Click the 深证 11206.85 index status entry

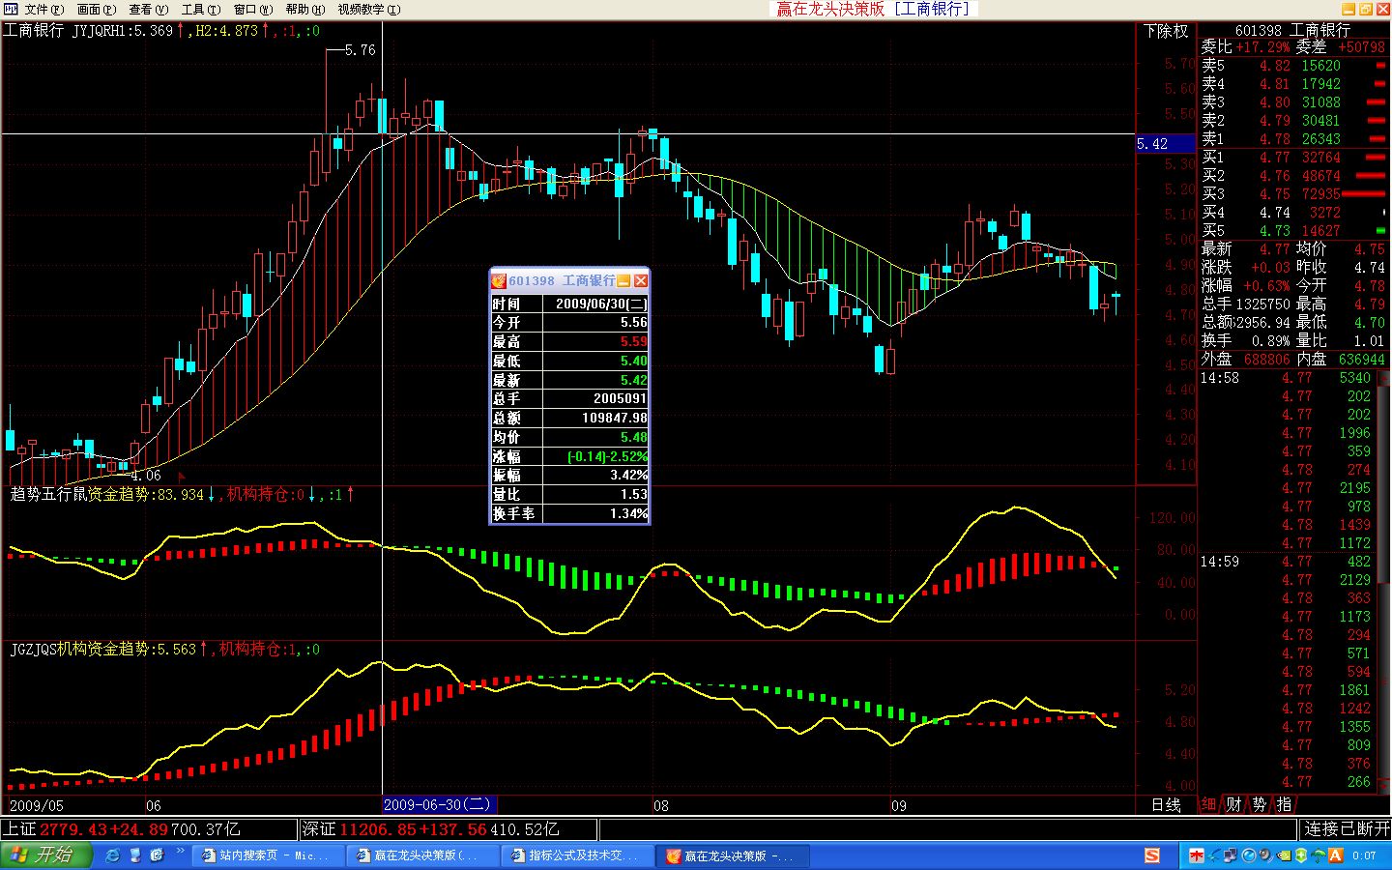click(x=431, y=829)
